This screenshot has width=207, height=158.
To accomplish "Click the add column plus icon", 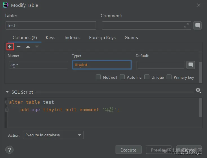I will [10, 47].
